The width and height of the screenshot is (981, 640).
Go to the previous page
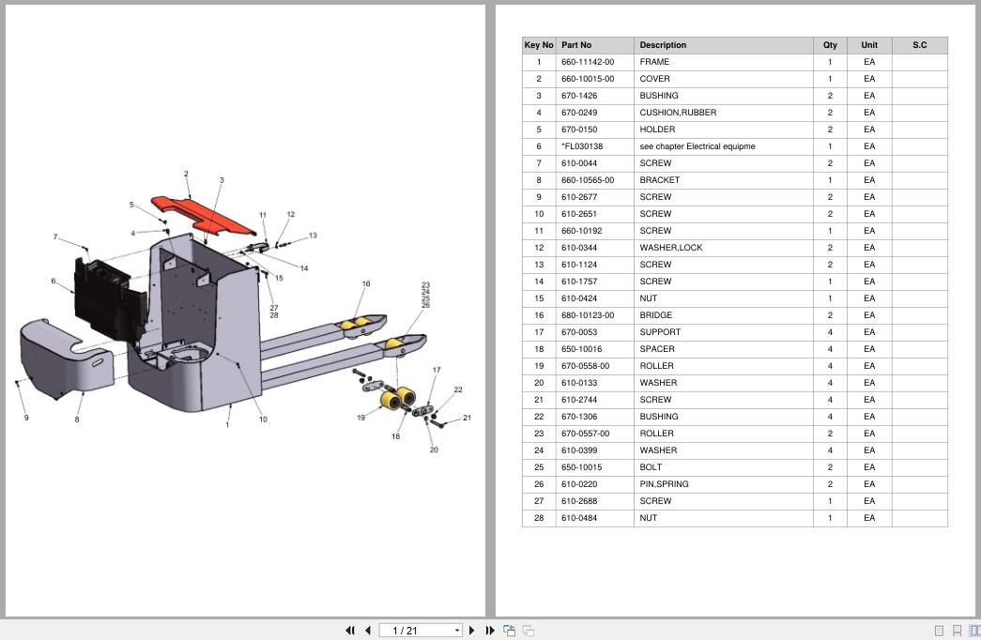tap(368, 631)
